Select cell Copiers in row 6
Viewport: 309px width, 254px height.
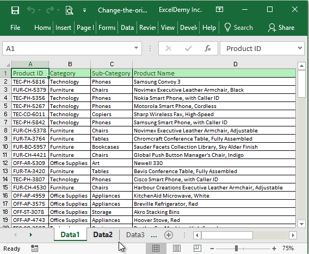coord(112,115)
